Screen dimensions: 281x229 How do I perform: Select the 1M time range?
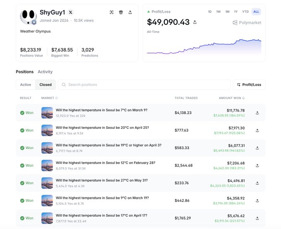[x=227, y=12]
